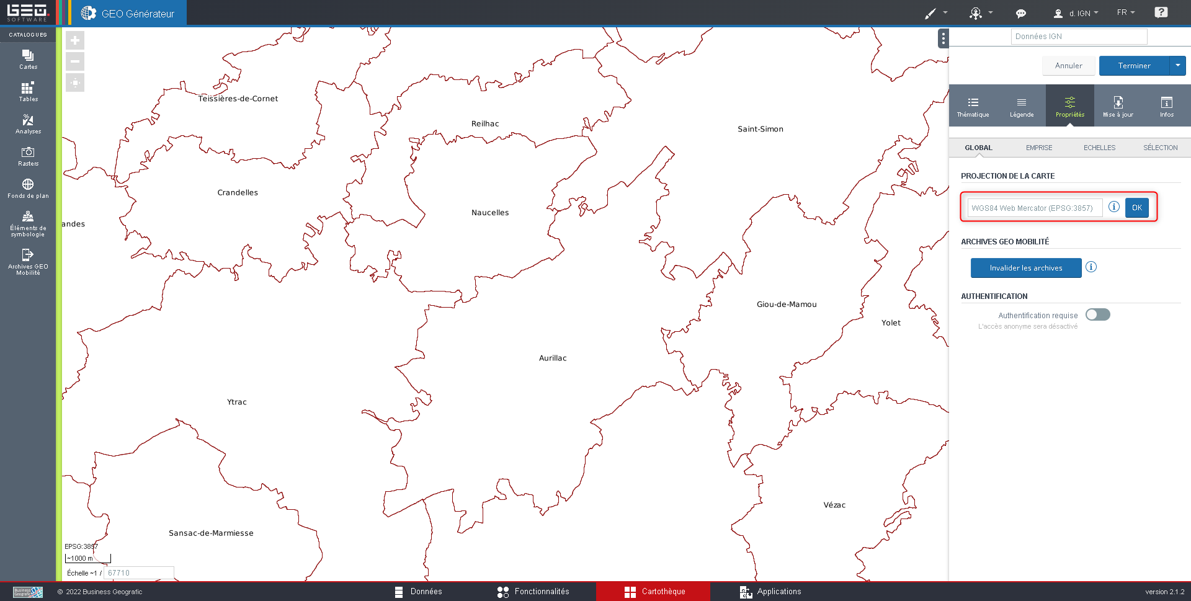Switch to the EMPRISE tab
The image size is (1191, 601).
click(1038, 148)
